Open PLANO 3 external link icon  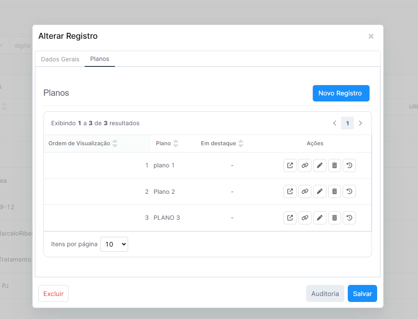tap(290, 218)
